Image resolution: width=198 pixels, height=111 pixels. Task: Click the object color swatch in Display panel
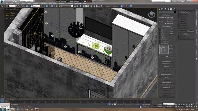[175, 12]
